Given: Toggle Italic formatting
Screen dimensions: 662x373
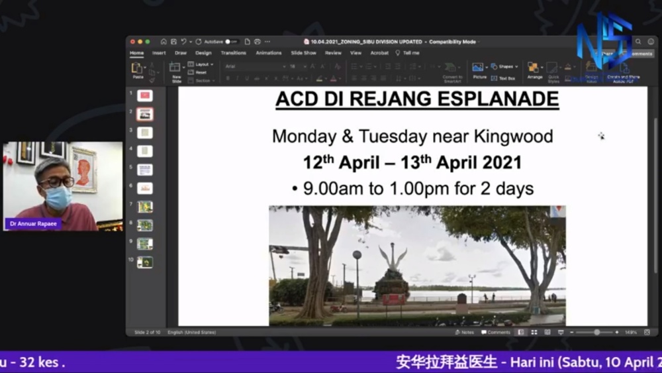Looking at the screenshot, I should pos(237,78).
